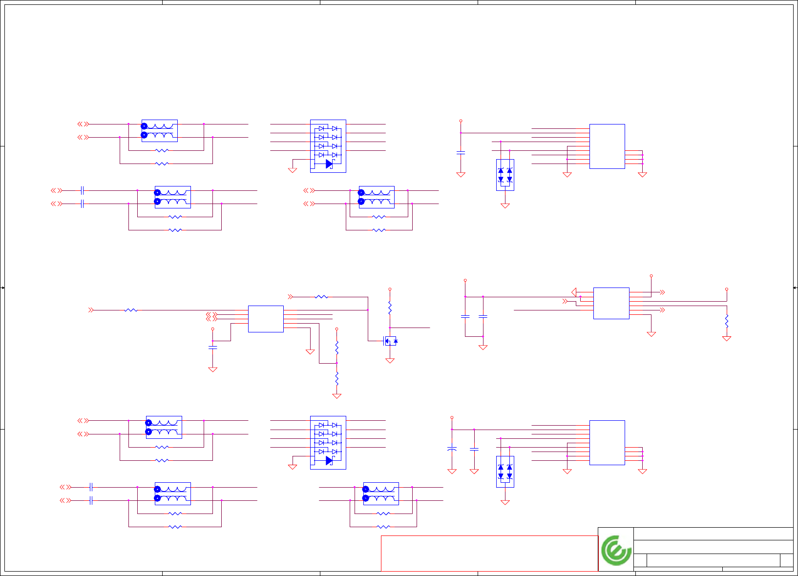
Task: Select the polarized capacitor with curved plate
Action: pyautogui.click(x=452, y=449)
